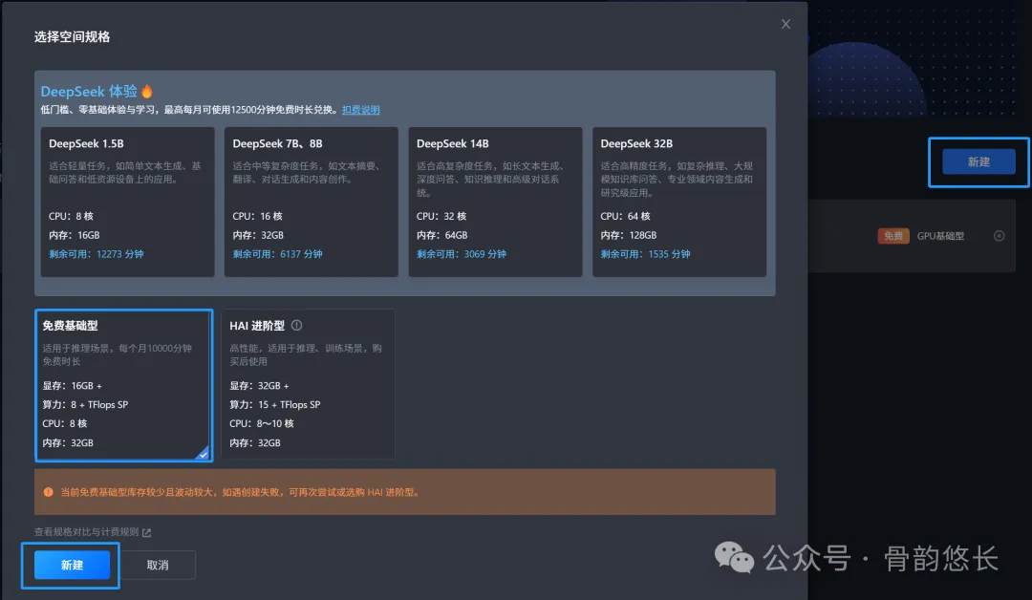Screen dimensions: 1032x600
Task: Click 显存: 32GB + in HAI 进阶型
Action: [259, 386]
